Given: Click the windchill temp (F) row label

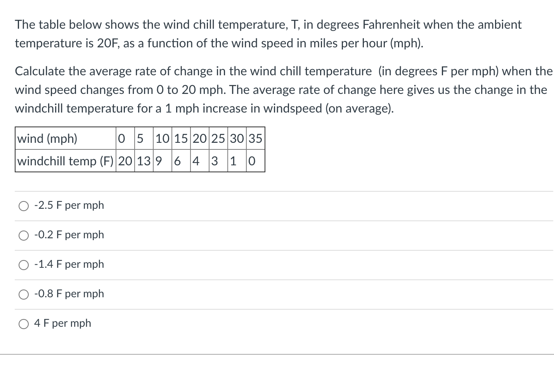Looking at the screenshot, I should pos(65,161).
